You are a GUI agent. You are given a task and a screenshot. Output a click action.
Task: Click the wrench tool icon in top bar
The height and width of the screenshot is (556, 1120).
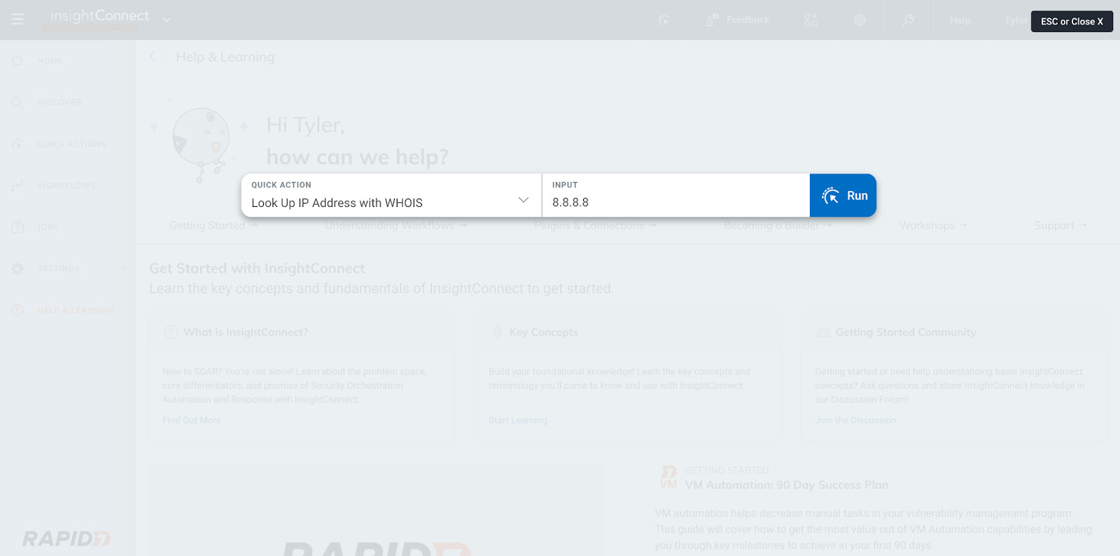[x=908, y=20]
